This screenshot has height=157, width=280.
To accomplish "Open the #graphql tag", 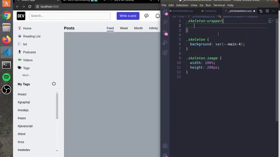I will [24, 102].
